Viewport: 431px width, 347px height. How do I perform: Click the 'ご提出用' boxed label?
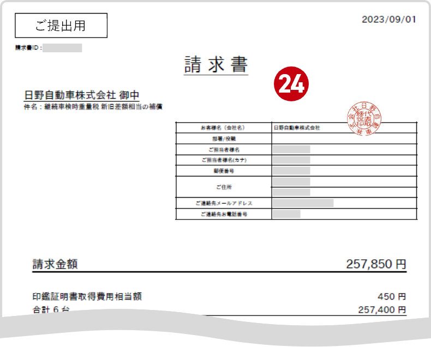coord(61,25)
